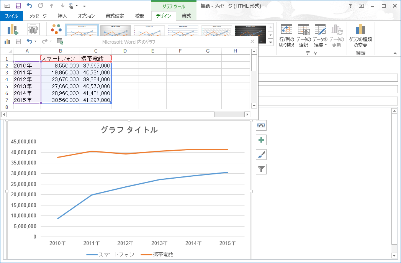Screen dimensions: 401x263
Task: Expand chart styles gallery with More arrow
Action: tap(270, 42)
